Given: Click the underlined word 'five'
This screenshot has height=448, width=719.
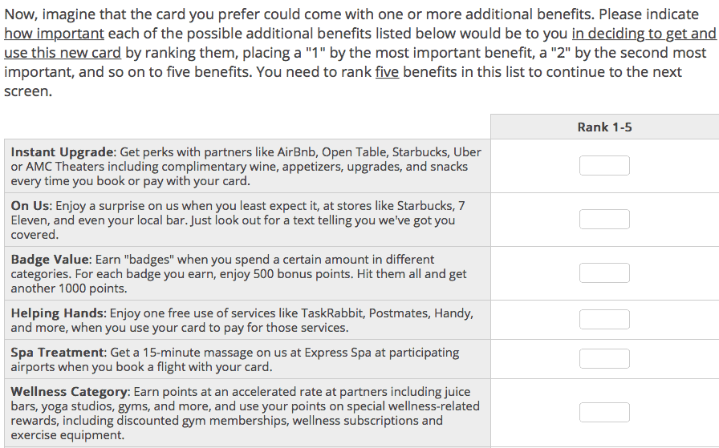Looking at the screenshot, I should click(x=387, y=72).
